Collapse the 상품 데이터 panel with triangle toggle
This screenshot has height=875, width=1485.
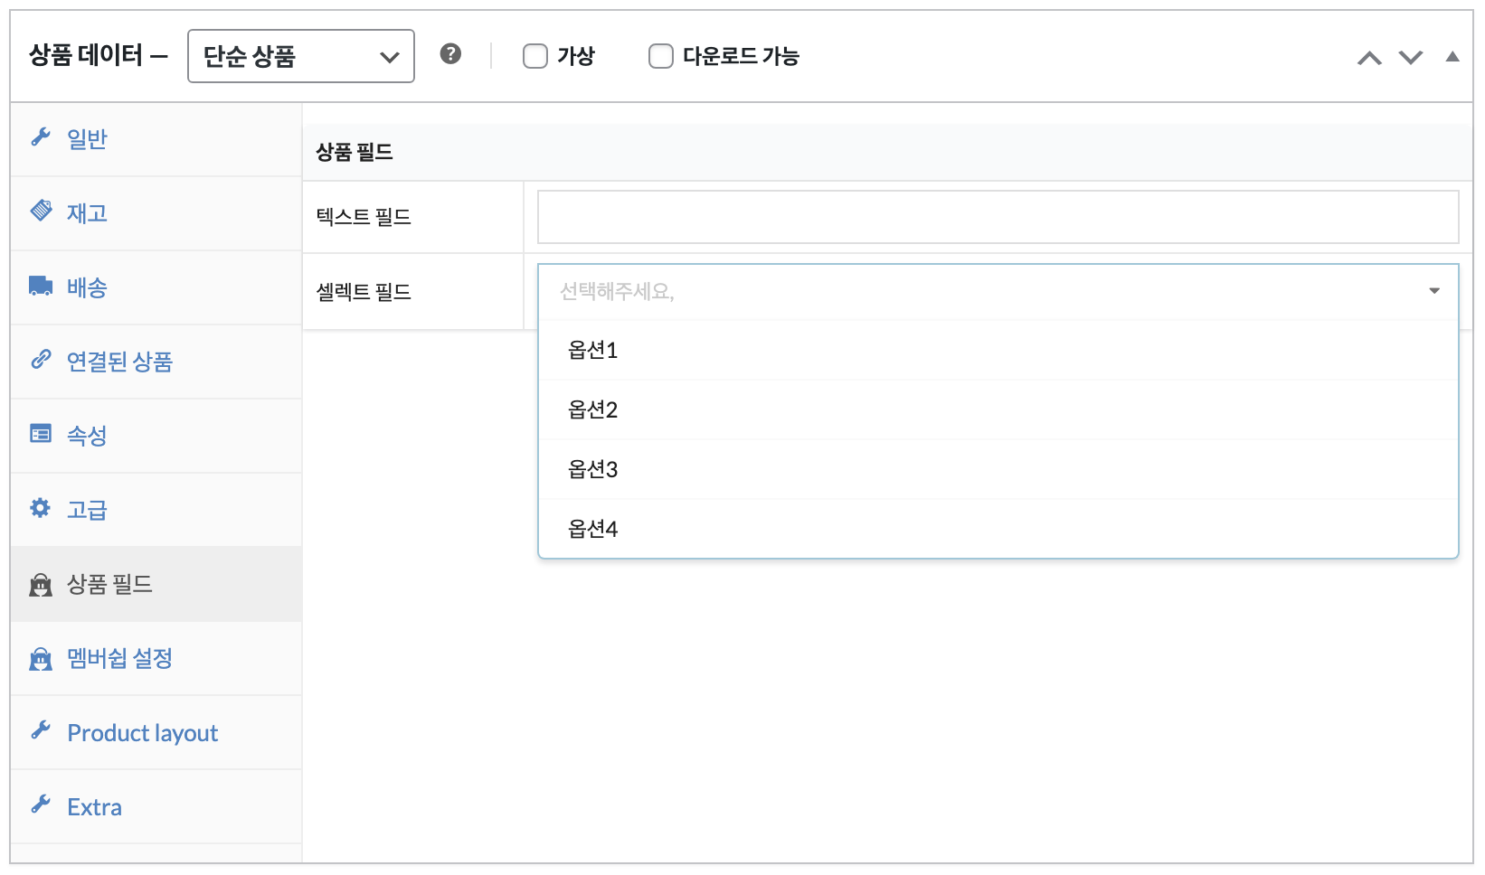(1452, 57)
